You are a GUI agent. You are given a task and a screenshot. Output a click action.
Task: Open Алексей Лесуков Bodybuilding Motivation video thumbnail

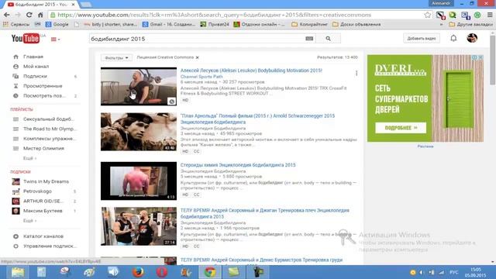click(x=139, y=86)
